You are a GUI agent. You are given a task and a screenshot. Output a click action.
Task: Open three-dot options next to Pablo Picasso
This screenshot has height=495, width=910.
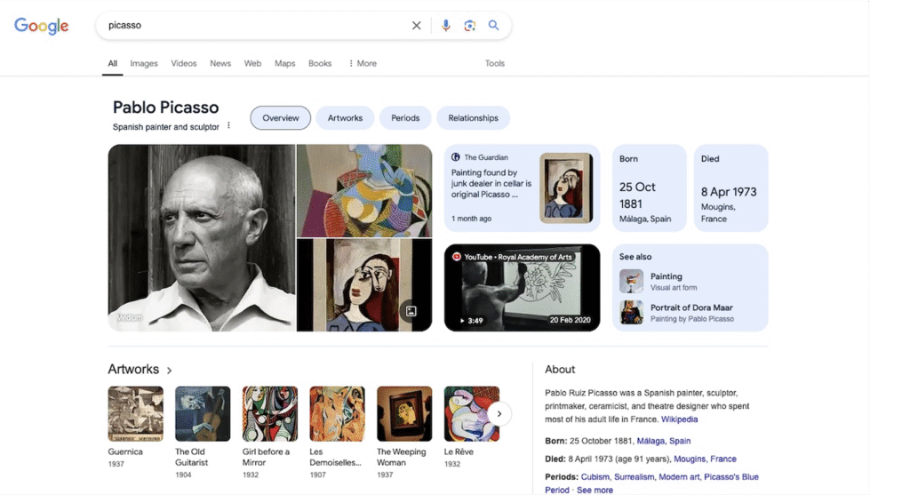click(x=228, y=126)
